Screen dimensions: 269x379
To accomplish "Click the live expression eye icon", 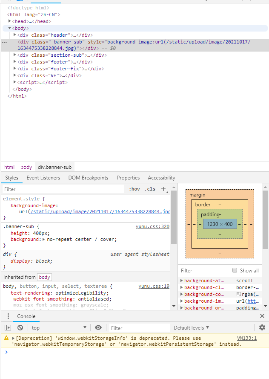I will point(98,328).
